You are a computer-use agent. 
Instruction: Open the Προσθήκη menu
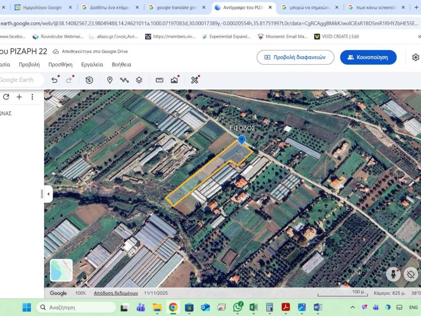[x=60, y=65]
